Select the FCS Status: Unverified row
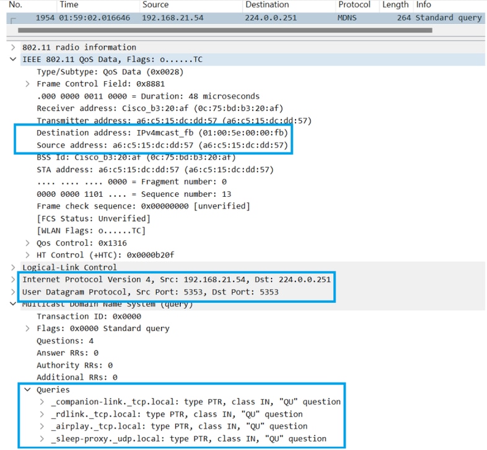This screenshot has height=450, width=487. [94, 219]
